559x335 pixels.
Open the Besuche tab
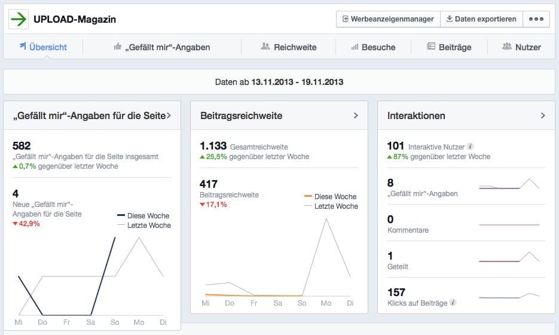point(373,47)
